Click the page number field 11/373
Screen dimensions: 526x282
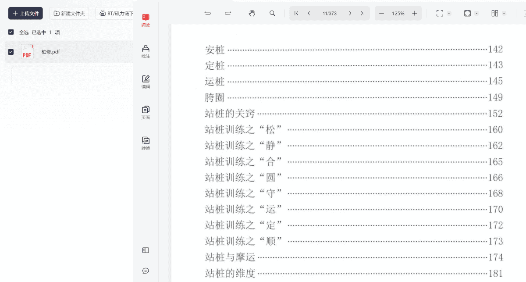tap(329, 14)
